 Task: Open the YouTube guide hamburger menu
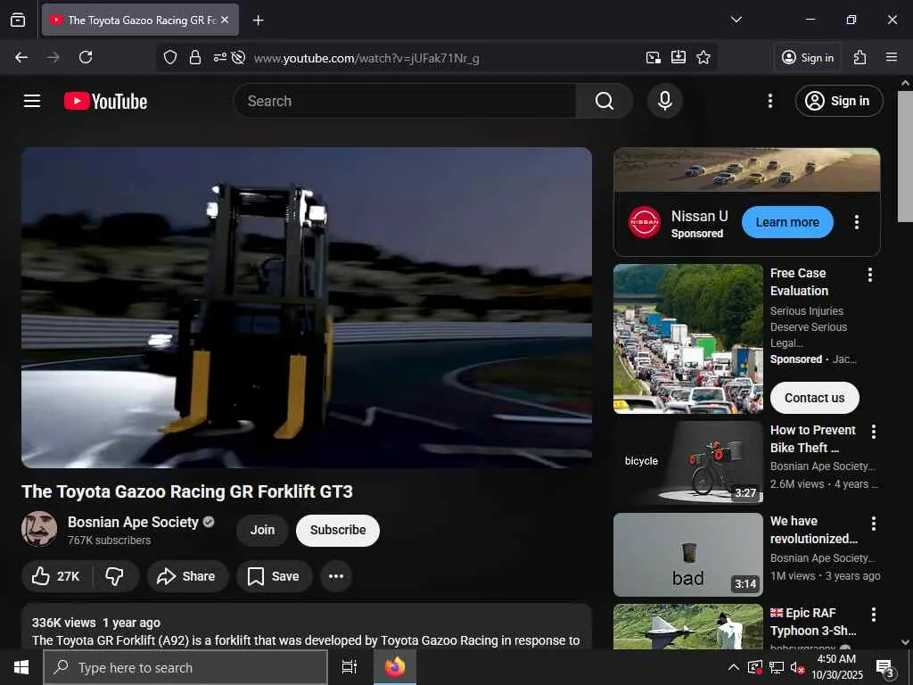coord(32,101)
